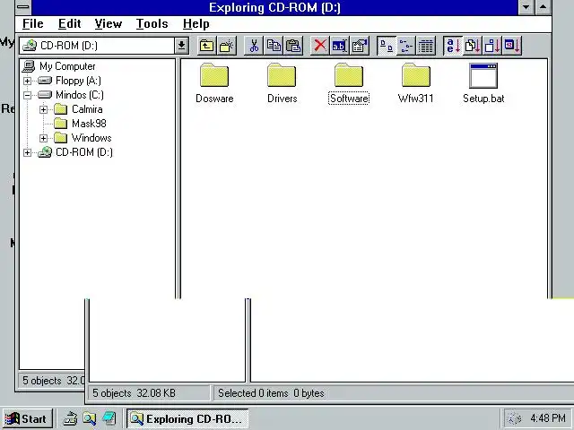Click the "5 objects 32.08 KB" status

click(134, 393)
